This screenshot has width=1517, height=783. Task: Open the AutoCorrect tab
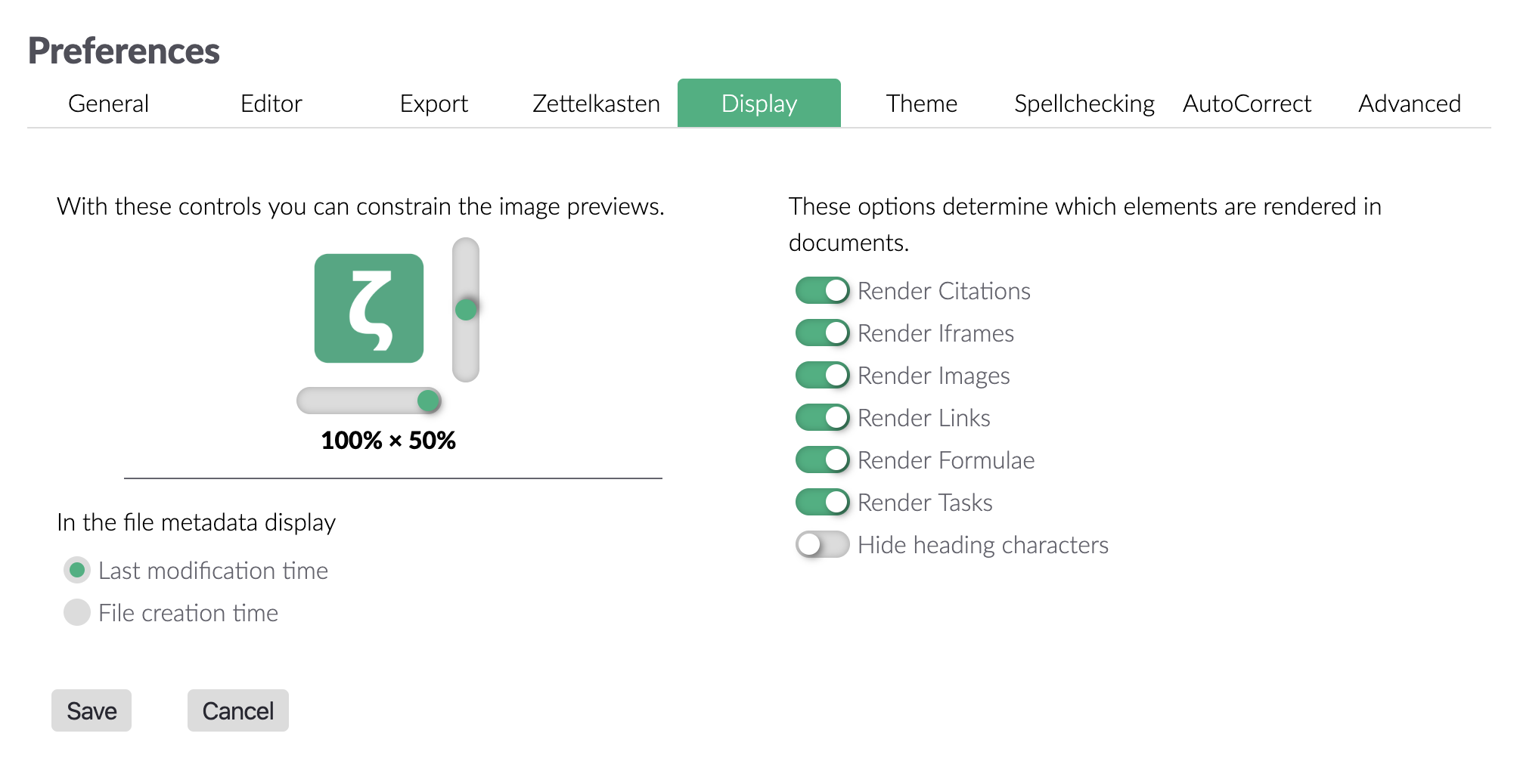1246,104
